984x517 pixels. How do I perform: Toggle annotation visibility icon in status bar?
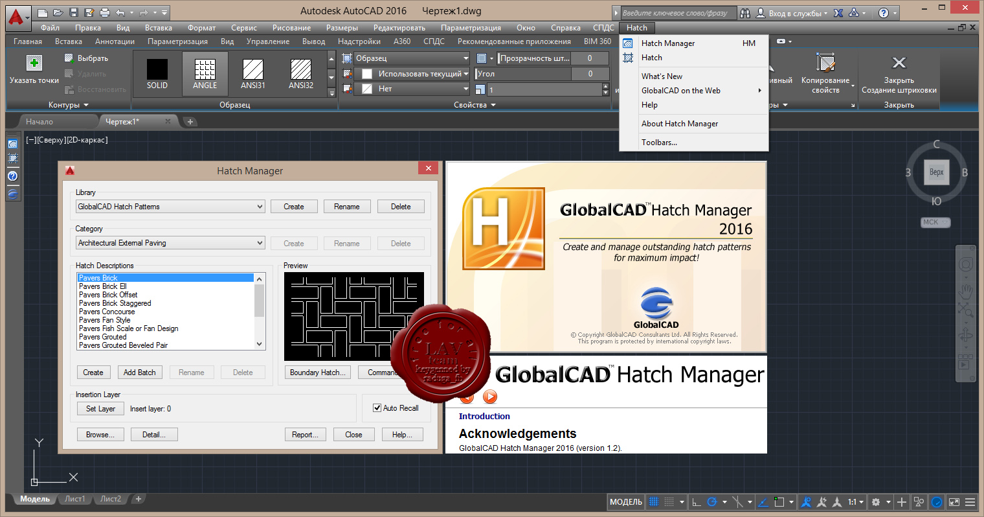point(806,502)
